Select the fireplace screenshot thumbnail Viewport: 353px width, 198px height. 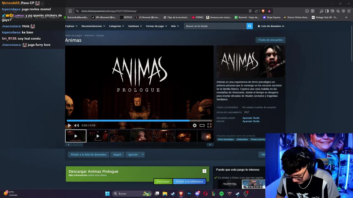[186, 136]
